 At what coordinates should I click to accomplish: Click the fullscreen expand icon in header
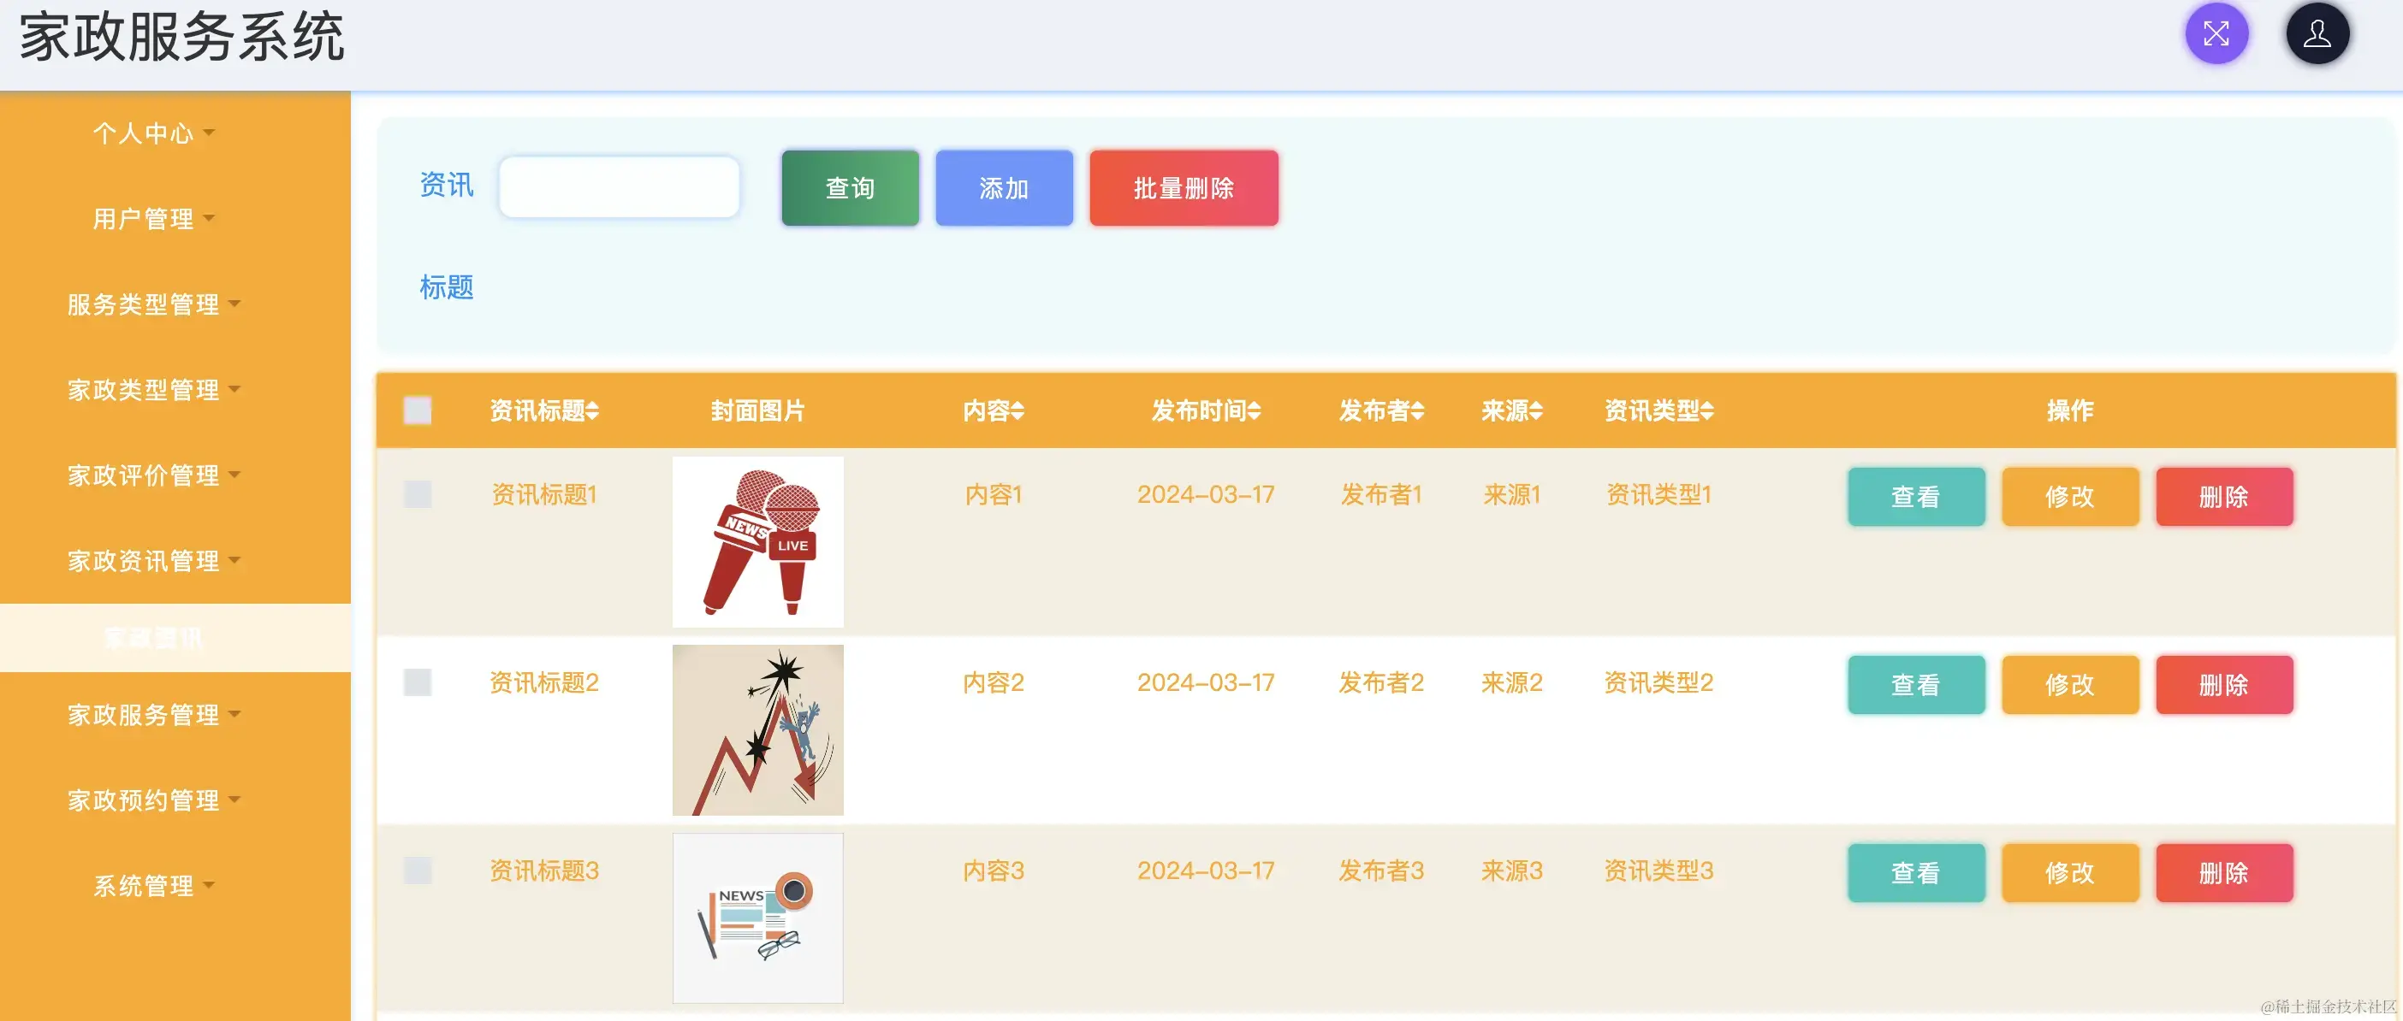(x=2216, y=32)
